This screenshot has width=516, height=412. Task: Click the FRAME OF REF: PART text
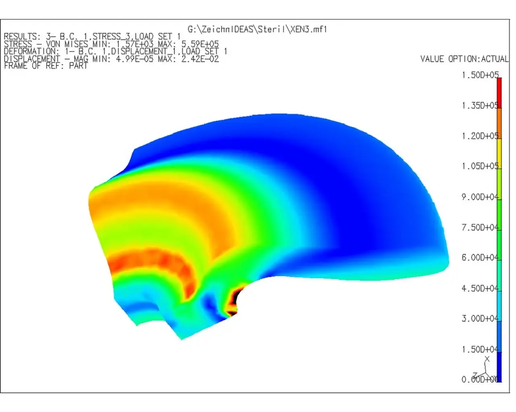tap(45, 66)
